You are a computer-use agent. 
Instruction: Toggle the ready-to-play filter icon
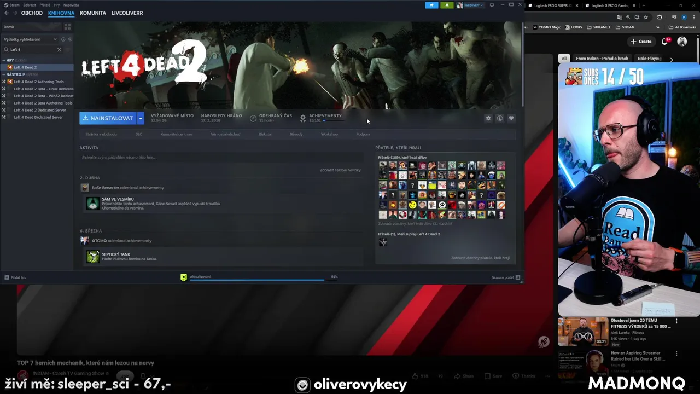click(x=69, y=39)
